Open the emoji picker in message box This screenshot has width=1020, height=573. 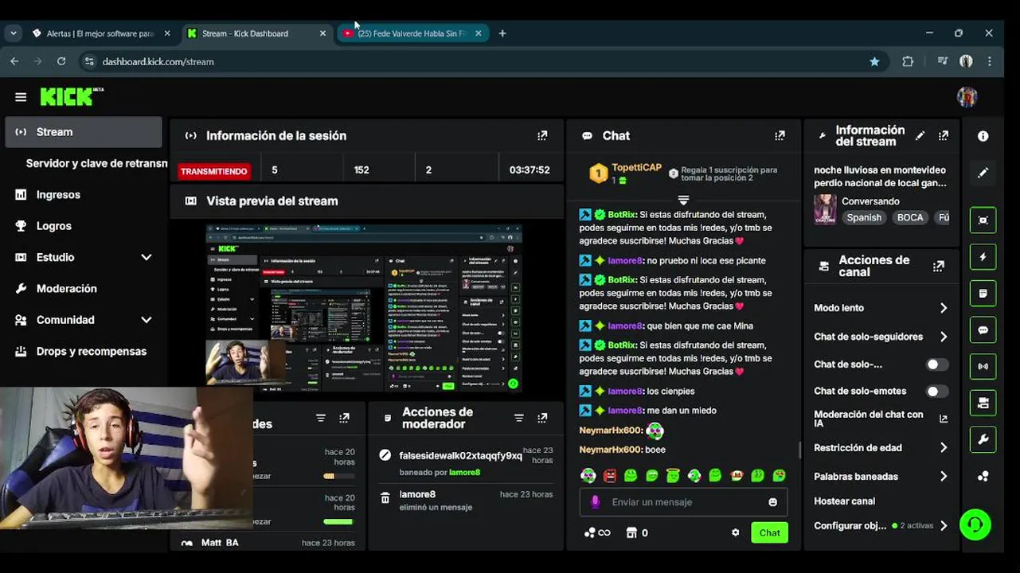click(x=772, y=502)
